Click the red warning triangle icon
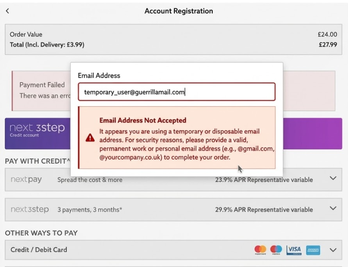Image resolution: width=348 pixels, height=267 pixels. point(90,137)
